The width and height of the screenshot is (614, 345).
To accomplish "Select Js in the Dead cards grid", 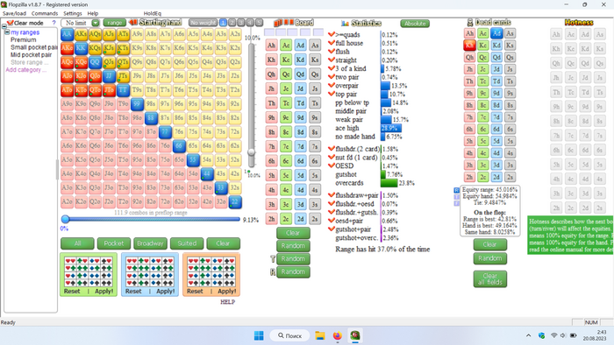I will pyautogui.click(x=510, y=69).
